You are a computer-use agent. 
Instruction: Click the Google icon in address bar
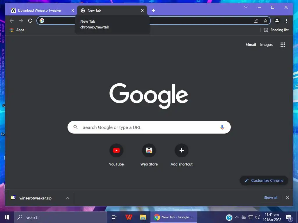click(42, 21)
